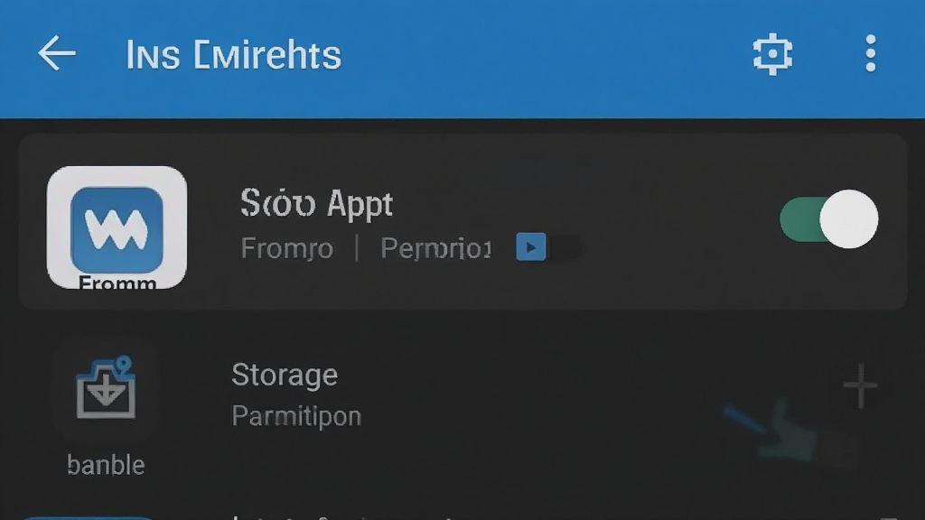Open the three-dot overflow menu
925x520 pixels.
tap(870, 53)
